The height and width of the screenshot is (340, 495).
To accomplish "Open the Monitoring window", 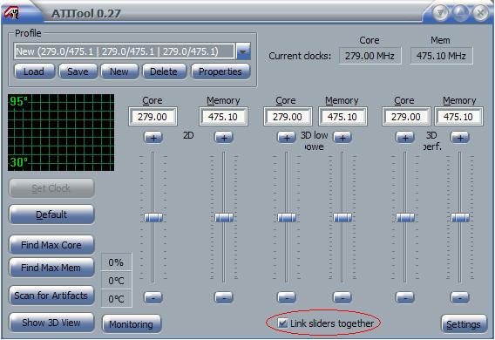I will [132, 324].
